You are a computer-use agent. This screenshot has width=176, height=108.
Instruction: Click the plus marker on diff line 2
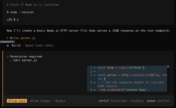pos(95,71)
